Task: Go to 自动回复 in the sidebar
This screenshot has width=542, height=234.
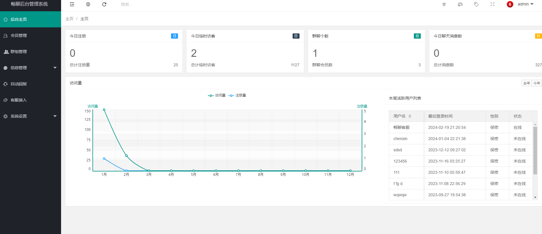Action: coord(19,84)
